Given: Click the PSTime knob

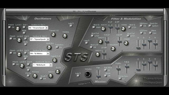Looking at the screenshot, I should click(35, 76).
